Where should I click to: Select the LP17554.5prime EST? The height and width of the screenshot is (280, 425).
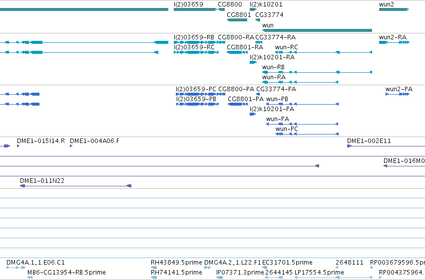[x=334, y=278]
